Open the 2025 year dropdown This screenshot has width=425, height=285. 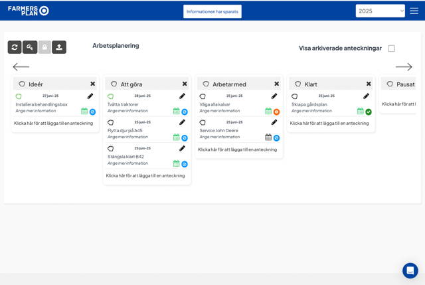(x=380, y=11)
